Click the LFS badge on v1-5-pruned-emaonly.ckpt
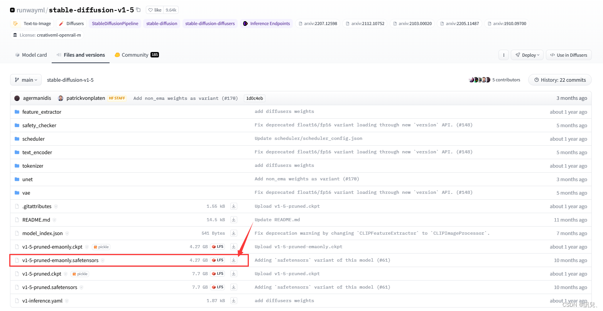The image size is (603, 311). (218, 247)
